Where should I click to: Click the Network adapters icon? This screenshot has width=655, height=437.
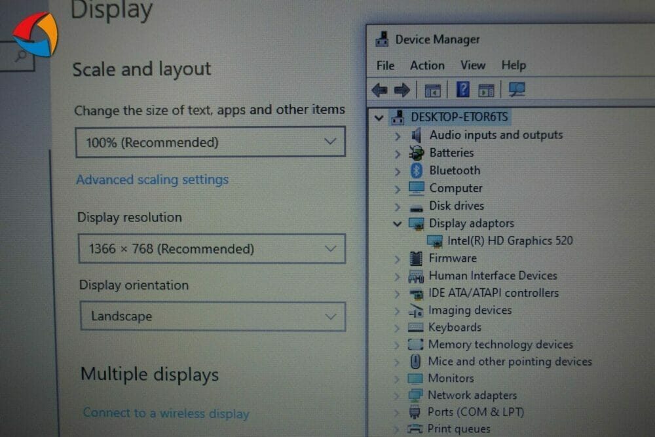pyautogui.click(x=415, y=395)
